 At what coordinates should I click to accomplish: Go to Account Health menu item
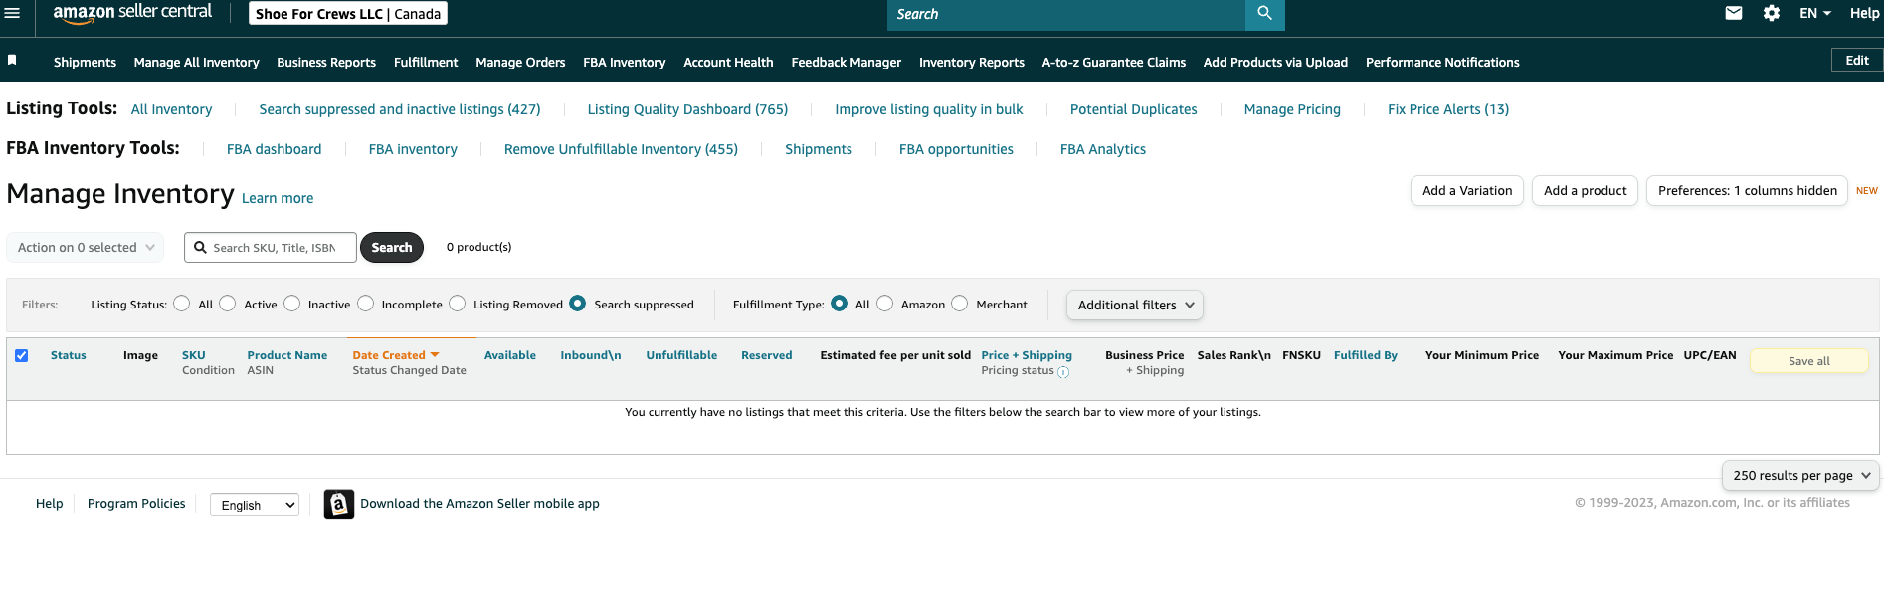(x=728, y=62)
